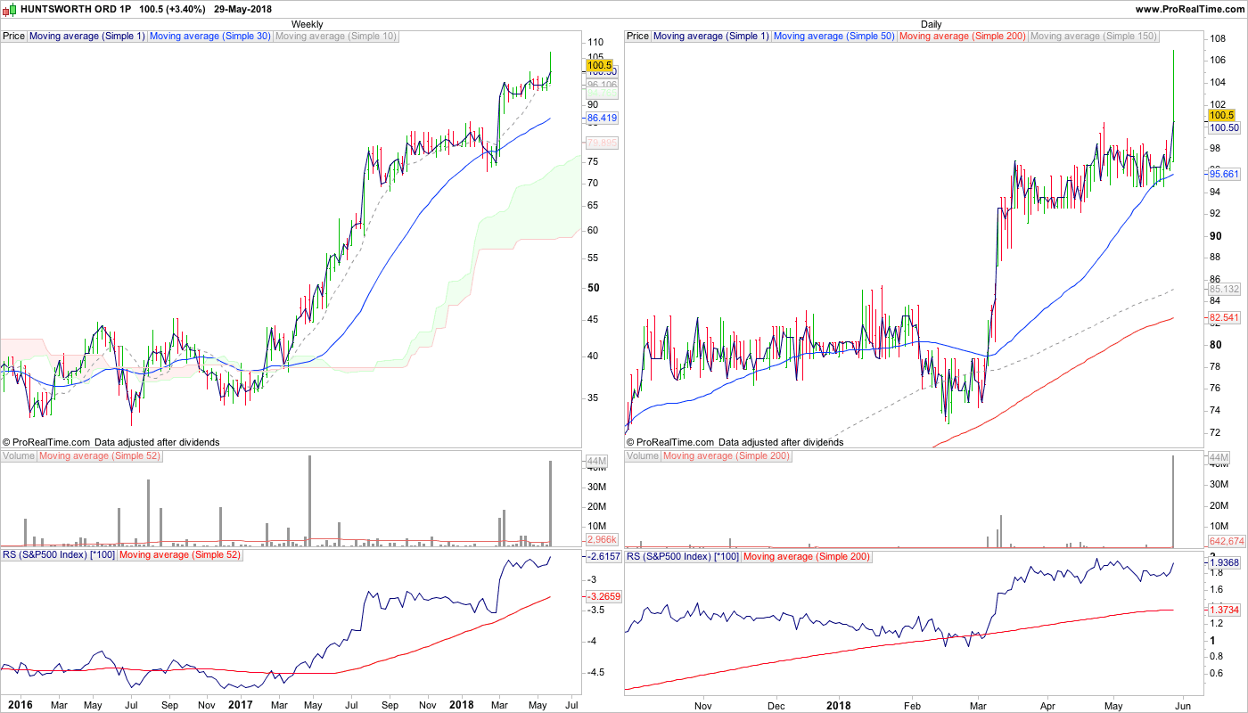Click Moving average (Simple 1) on Weekly chart
This screenshot has width=1248, height=713.
[x=87, y=37]
